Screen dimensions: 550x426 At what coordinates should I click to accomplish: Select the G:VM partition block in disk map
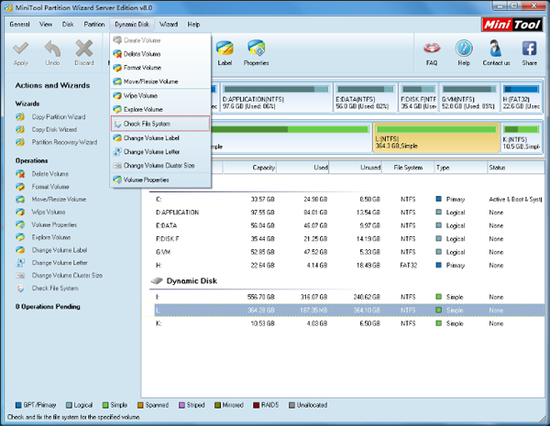click(469, 97)
